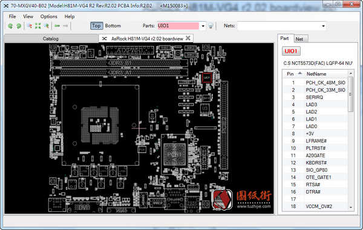Screen dimensions: 363x230
Task: Click the CPU socket in board view
Action: pyautogui.click(x=100, y=125)
